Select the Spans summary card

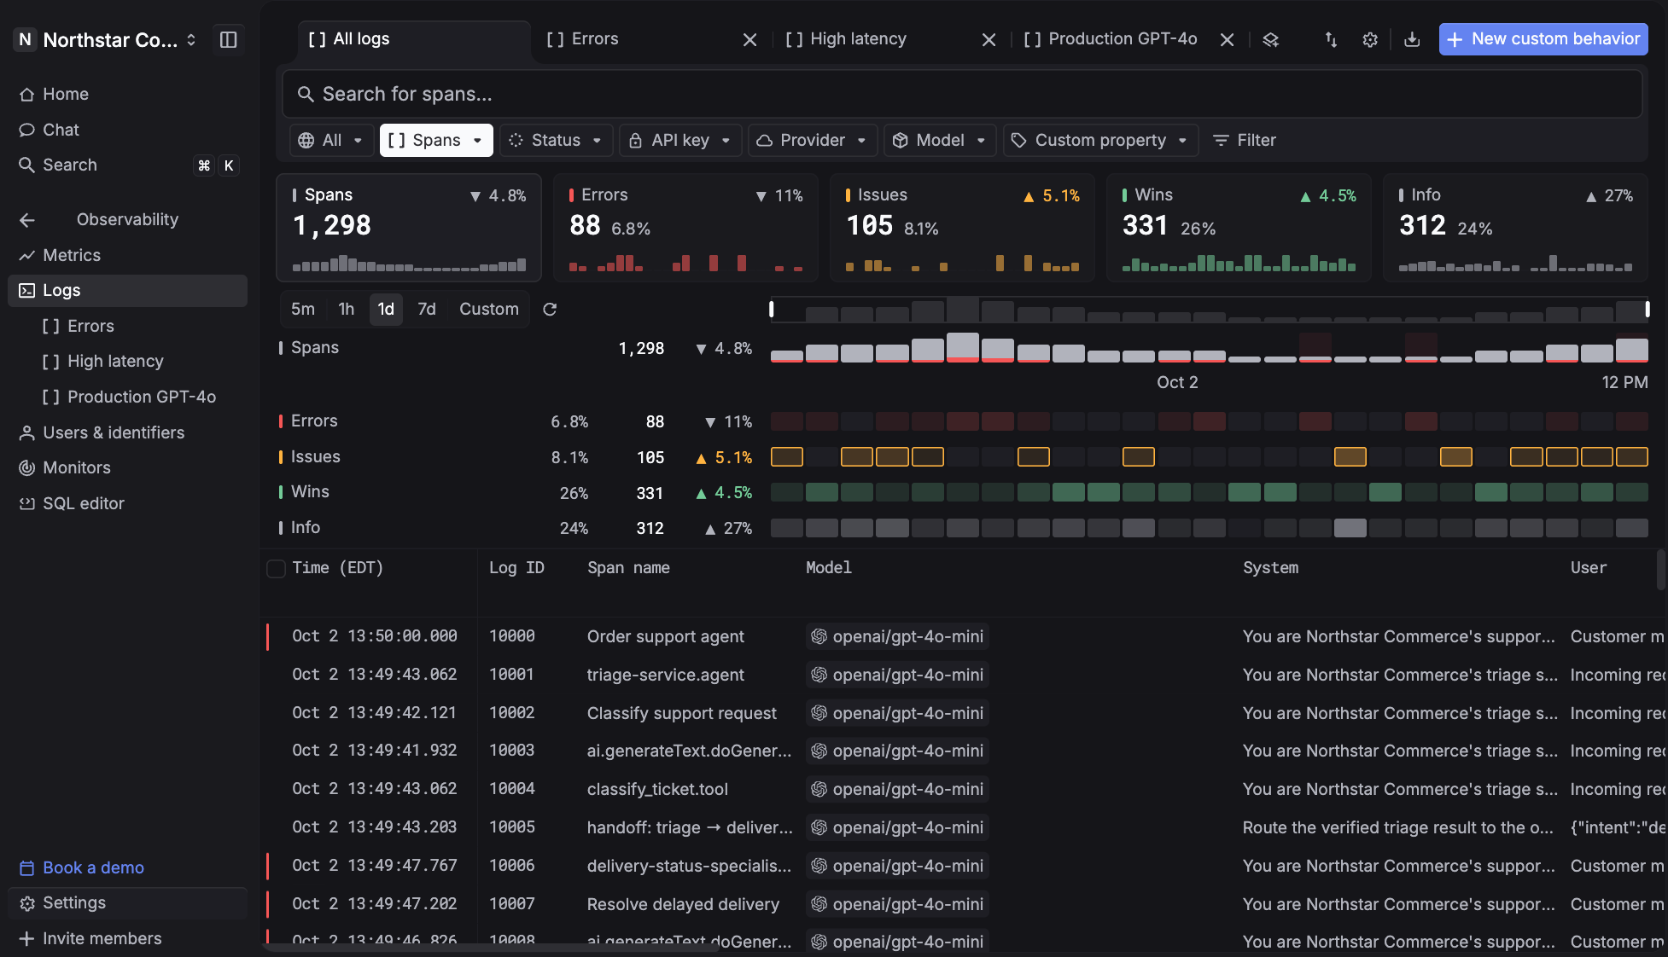[x=409, y=228]
